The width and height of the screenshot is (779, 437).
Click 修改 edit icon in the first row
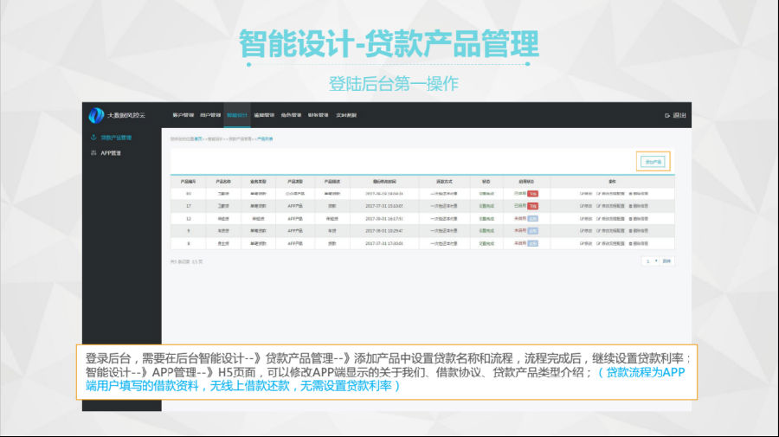(582, 194)
